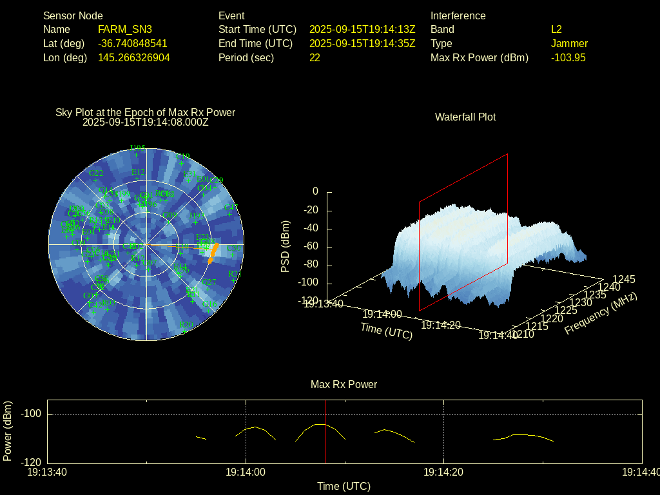Click the 19:14:20 tick on power time axis

[x=444, y=463]
